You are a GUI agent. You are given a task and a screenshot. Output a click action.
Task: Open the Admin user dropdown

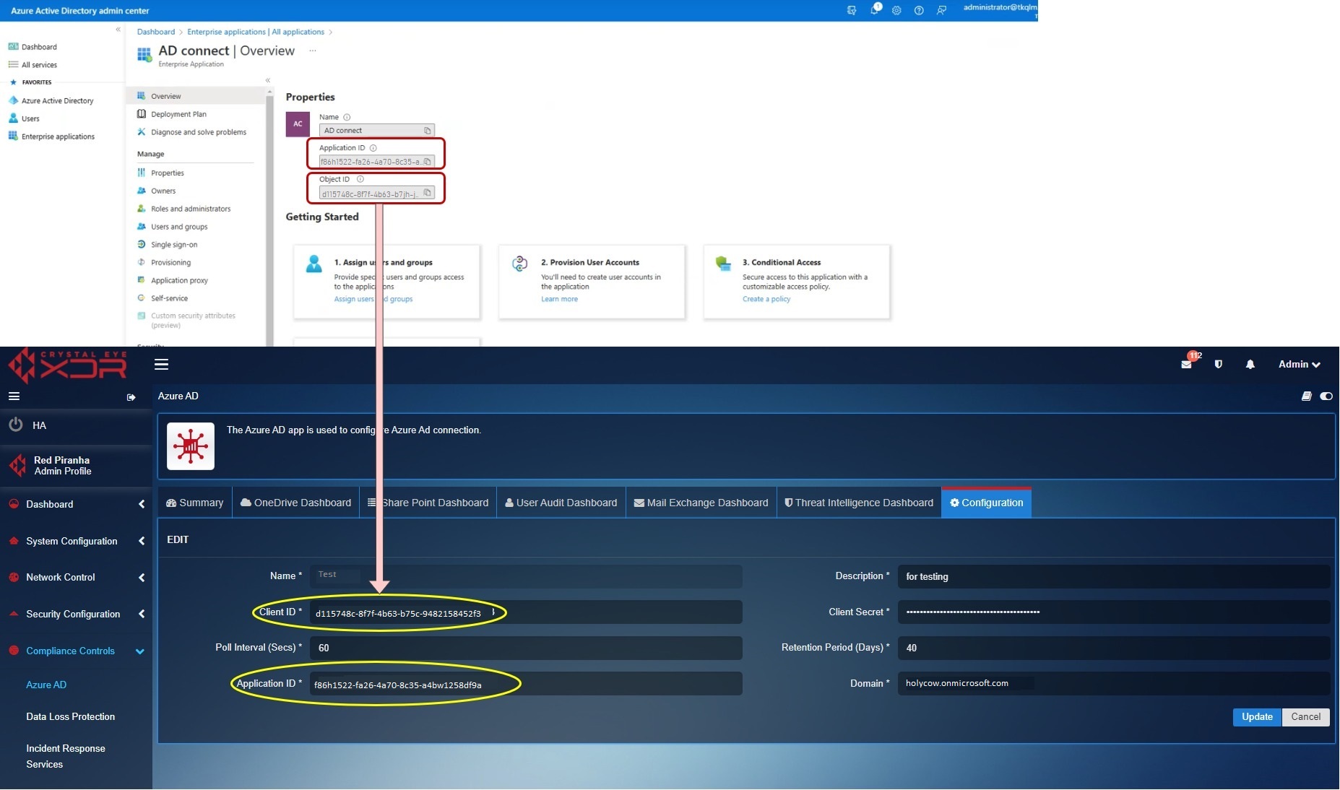(1299, 365)
